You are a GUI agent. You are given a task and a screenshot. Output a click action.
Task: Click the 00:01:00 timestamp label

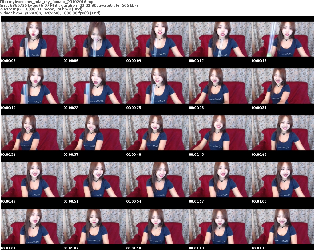tap(259, 201)
